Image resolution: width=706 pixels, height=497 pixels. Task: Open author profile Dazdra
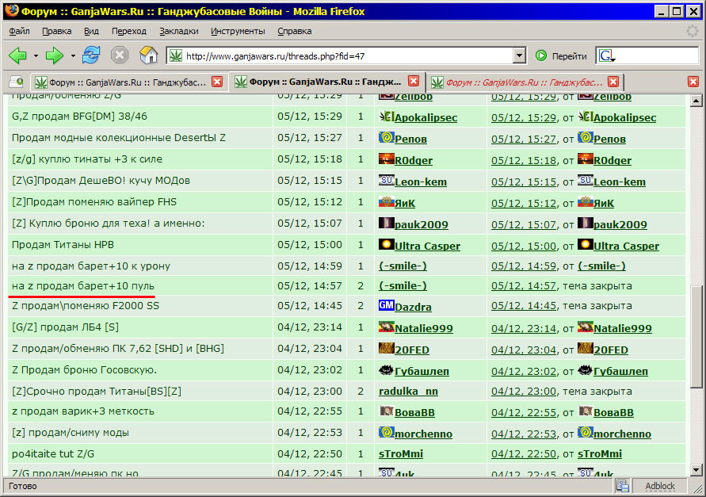[413, 307]
